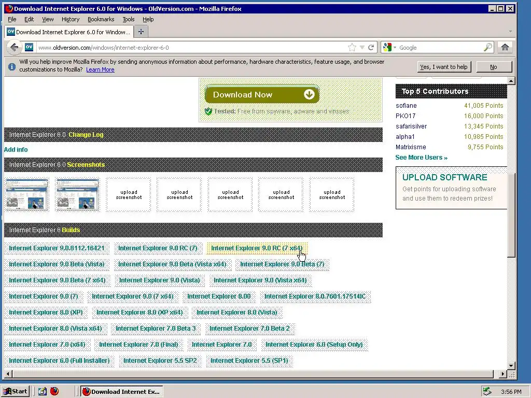Click the vertical scrollbar down arrow
Image resolution: width=531 pixels, height=398 pixels.
[511, 365]
